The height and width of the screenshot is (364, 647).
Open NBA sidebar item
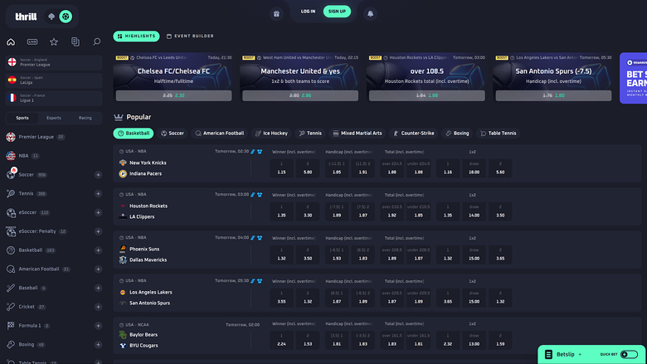[x=23, y=156]
